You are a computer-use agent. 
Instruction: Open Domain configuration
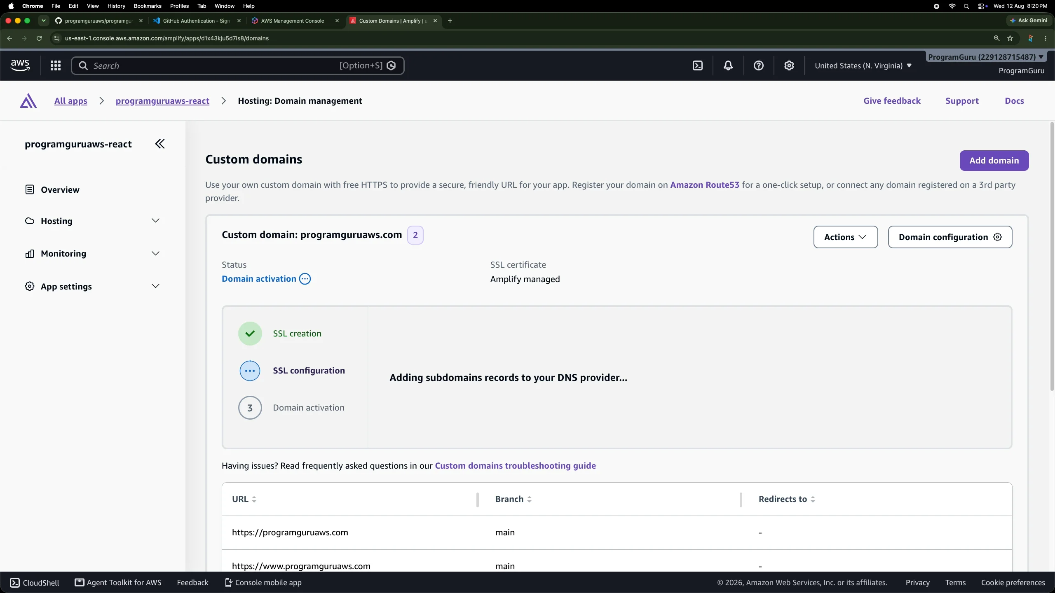[x=950, y=237]
